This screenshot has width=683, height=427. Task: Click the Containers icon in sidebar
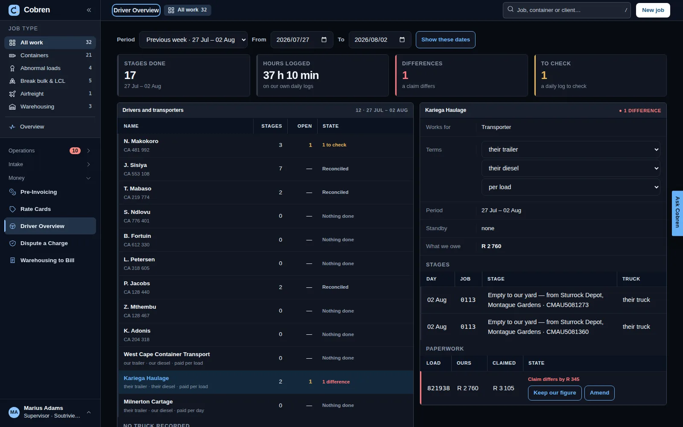click(12, 56)
